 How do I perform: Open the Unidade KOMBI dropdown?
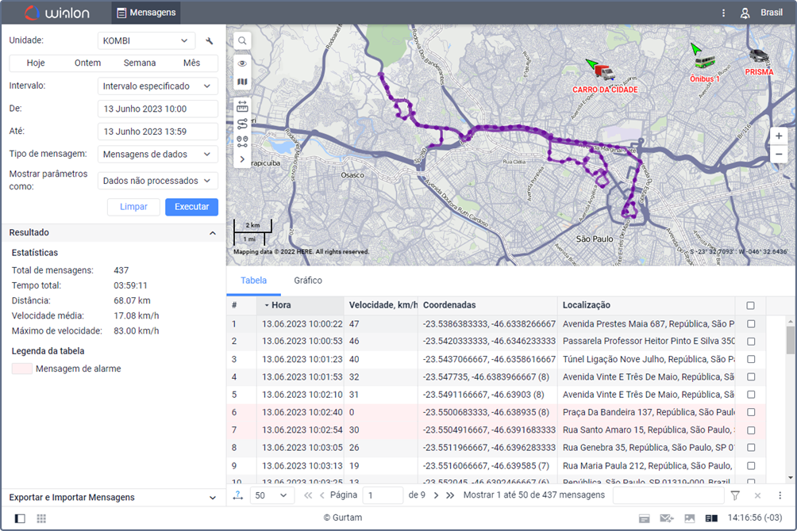[x=147, y=41]
